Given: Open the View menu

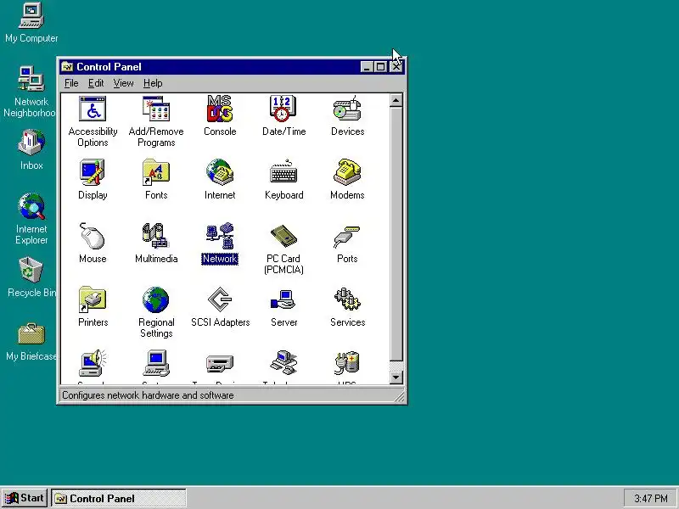Looking at the screenshot, I should click(123, 83).
